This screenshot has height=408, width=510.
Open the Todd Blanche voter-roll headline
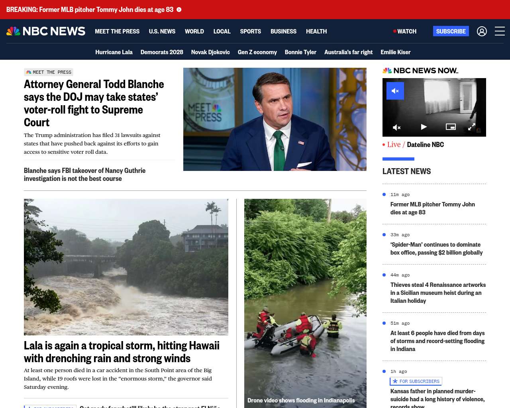click(94, 103)
